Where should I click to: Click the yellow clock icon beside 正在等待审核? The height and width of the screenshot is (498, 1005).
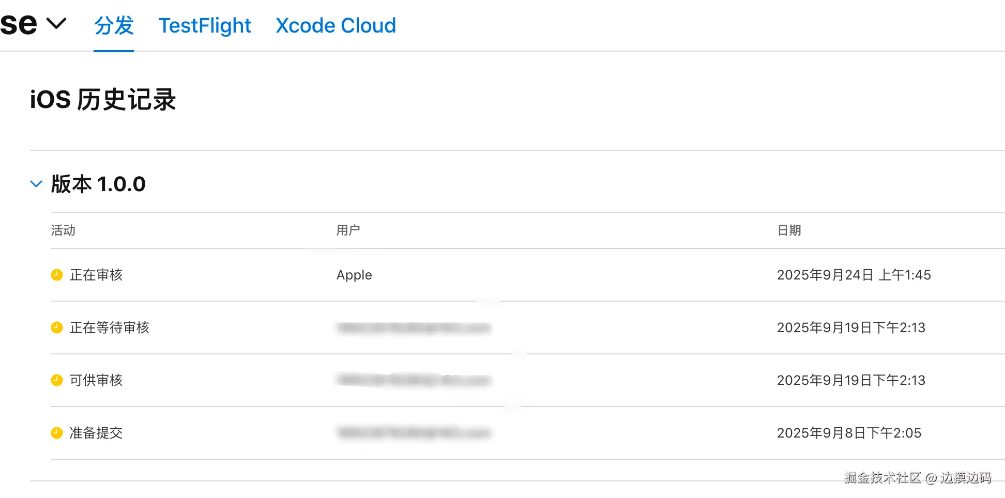click(x=57, y=328)
